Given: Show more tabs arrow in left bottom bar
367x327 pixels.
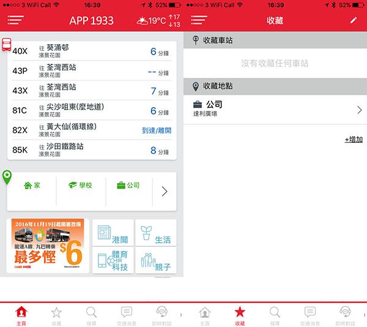Looking at the screenshot, I should [x=181, y=315].
